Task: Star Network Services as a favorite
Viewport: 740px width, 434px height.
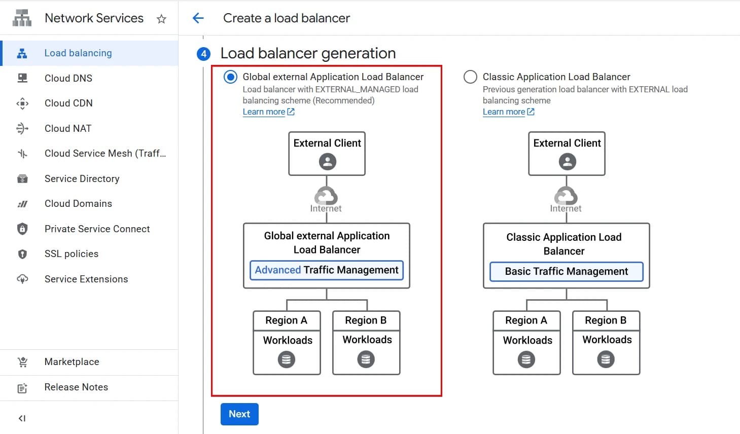Action: point(161,18)
